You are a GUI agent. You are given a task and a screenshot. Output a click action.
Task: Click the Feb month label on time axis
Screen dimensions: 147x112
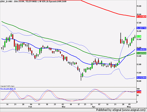tap(30, 107)
